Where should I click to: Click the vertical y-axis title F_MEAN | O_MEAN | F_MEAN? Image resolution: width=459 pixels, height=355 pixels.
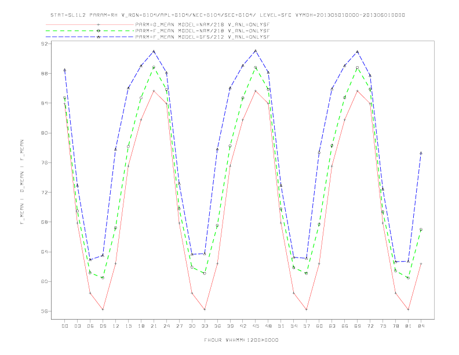pyautogui.click(x=22, y=182)
